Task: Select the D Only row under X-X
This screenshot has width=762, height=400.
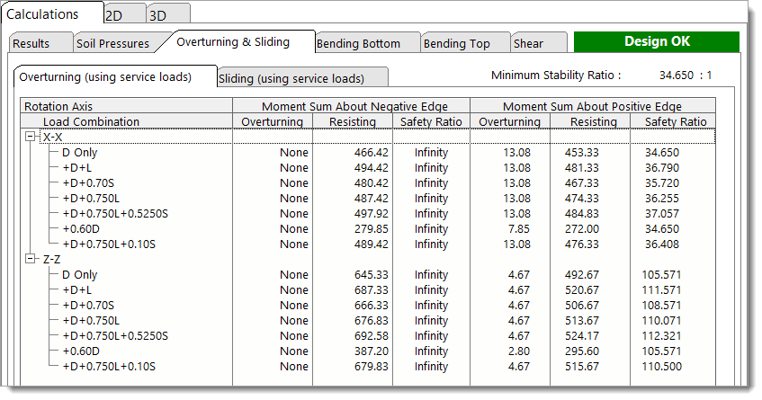Action: click(80, 153)
